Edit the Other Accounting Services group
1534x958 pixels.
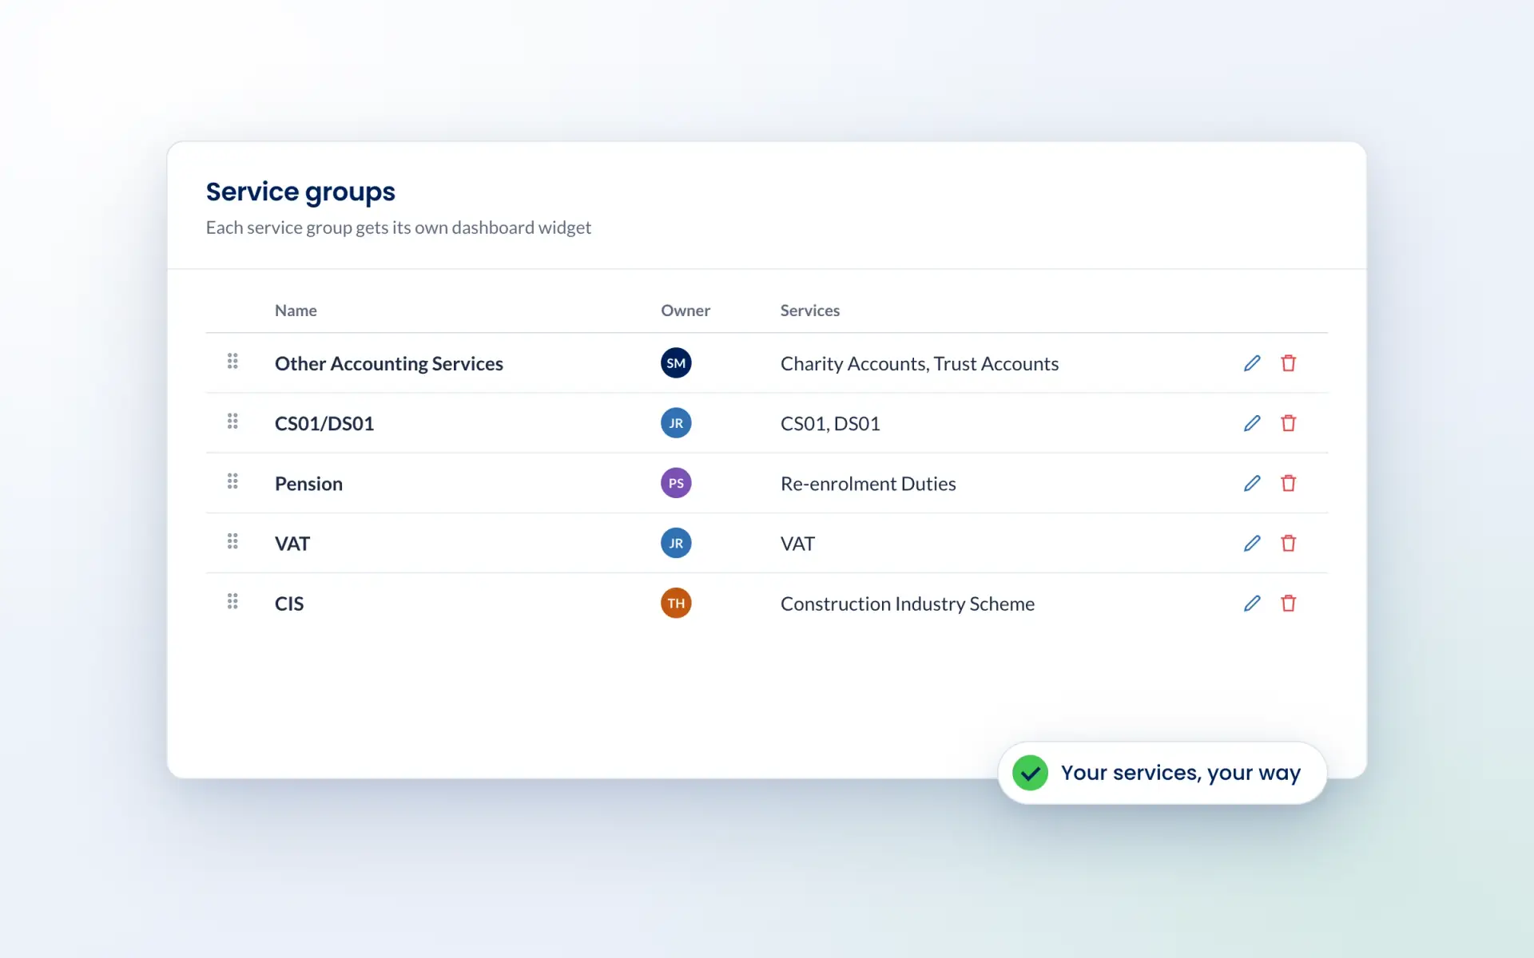[1252, 363]
